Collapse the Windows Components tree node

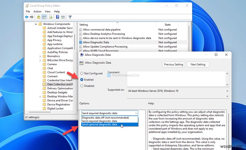pyautogui.click(x=36, y=24)
